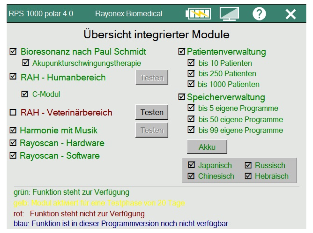Toggle the Rayoscan - Software checkbox
Viewport: 313px width, 233px height.
click(x=13, y=155)
